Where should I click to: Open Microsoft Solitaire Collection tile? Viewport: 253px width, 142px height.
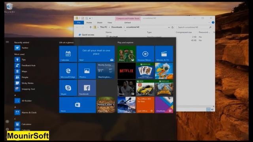pos(145,71)
